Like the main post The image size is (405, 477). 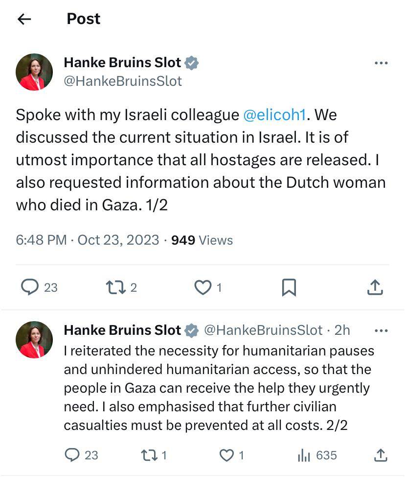pos(202,287)
